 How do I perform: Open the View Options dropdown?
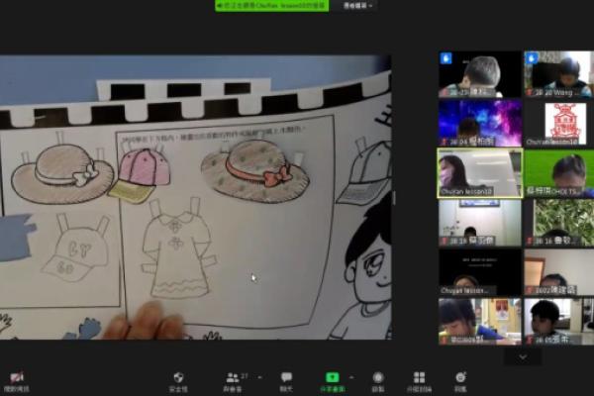(x=355, y=6)
